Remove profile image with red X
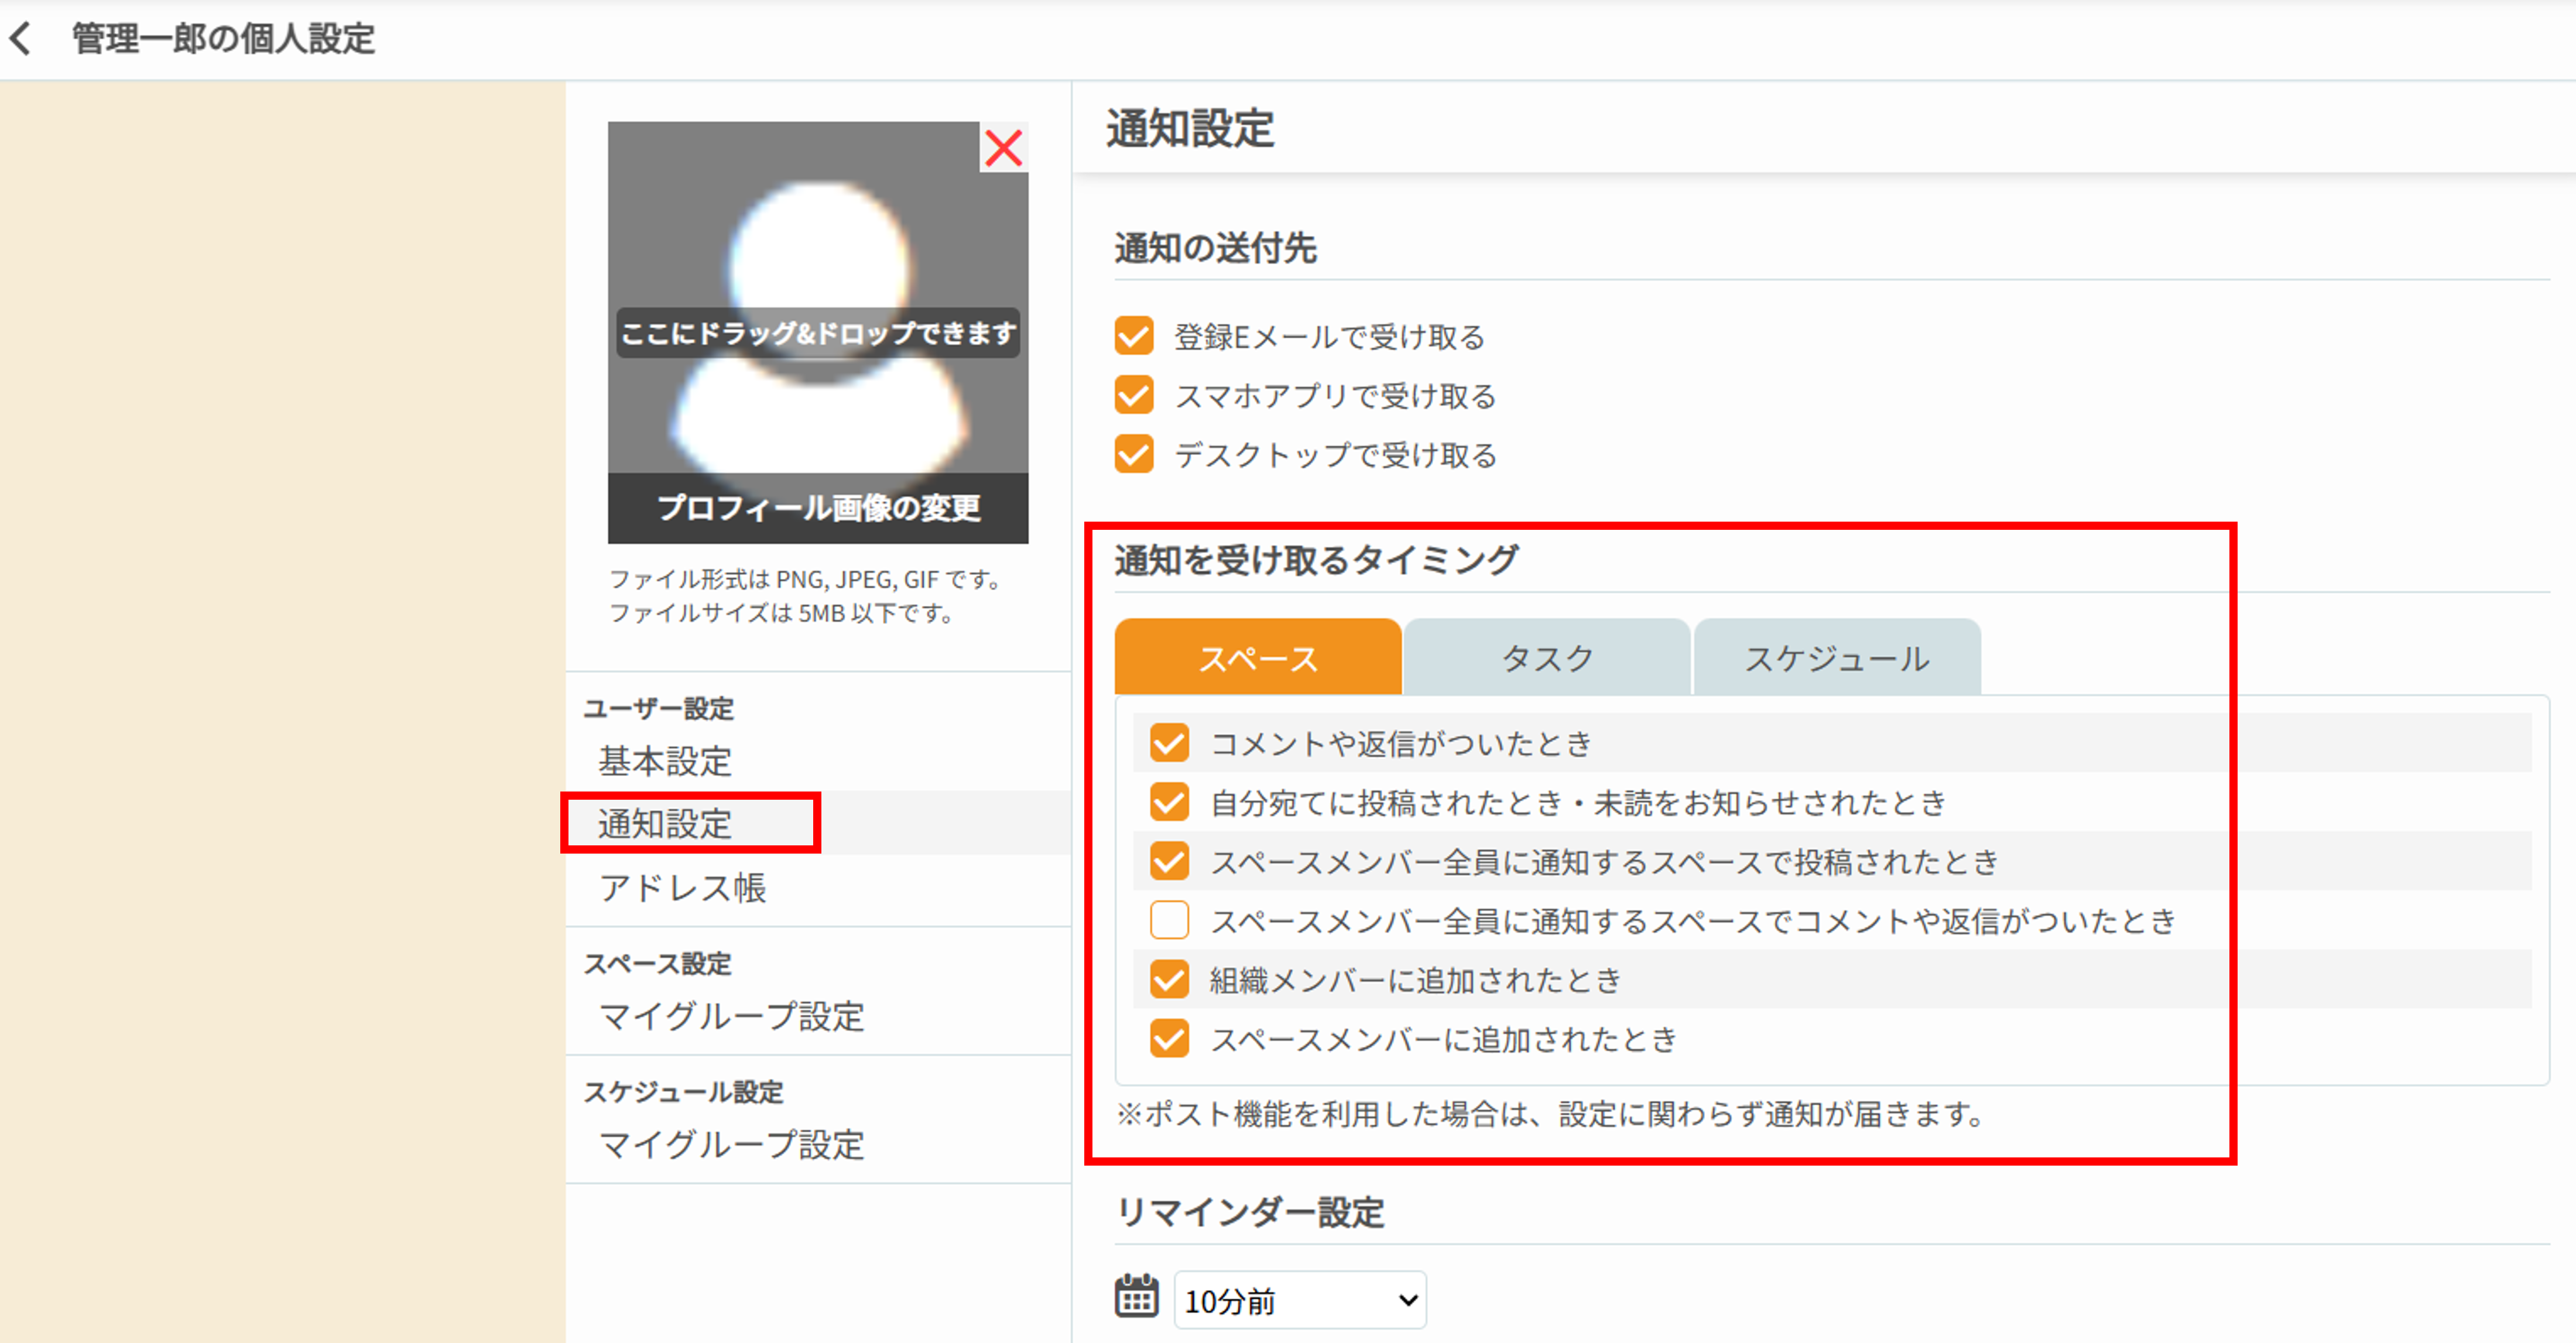Viewport: 2576px width, 1343px height. tap(1003, 148)
